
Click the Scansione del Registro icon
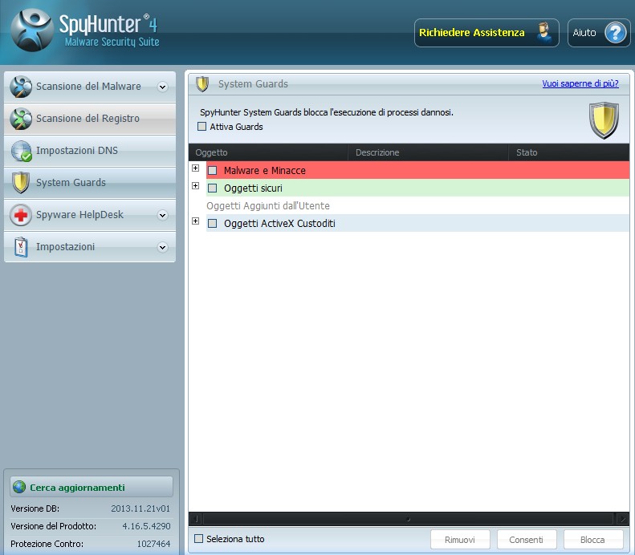coord(21,119)
